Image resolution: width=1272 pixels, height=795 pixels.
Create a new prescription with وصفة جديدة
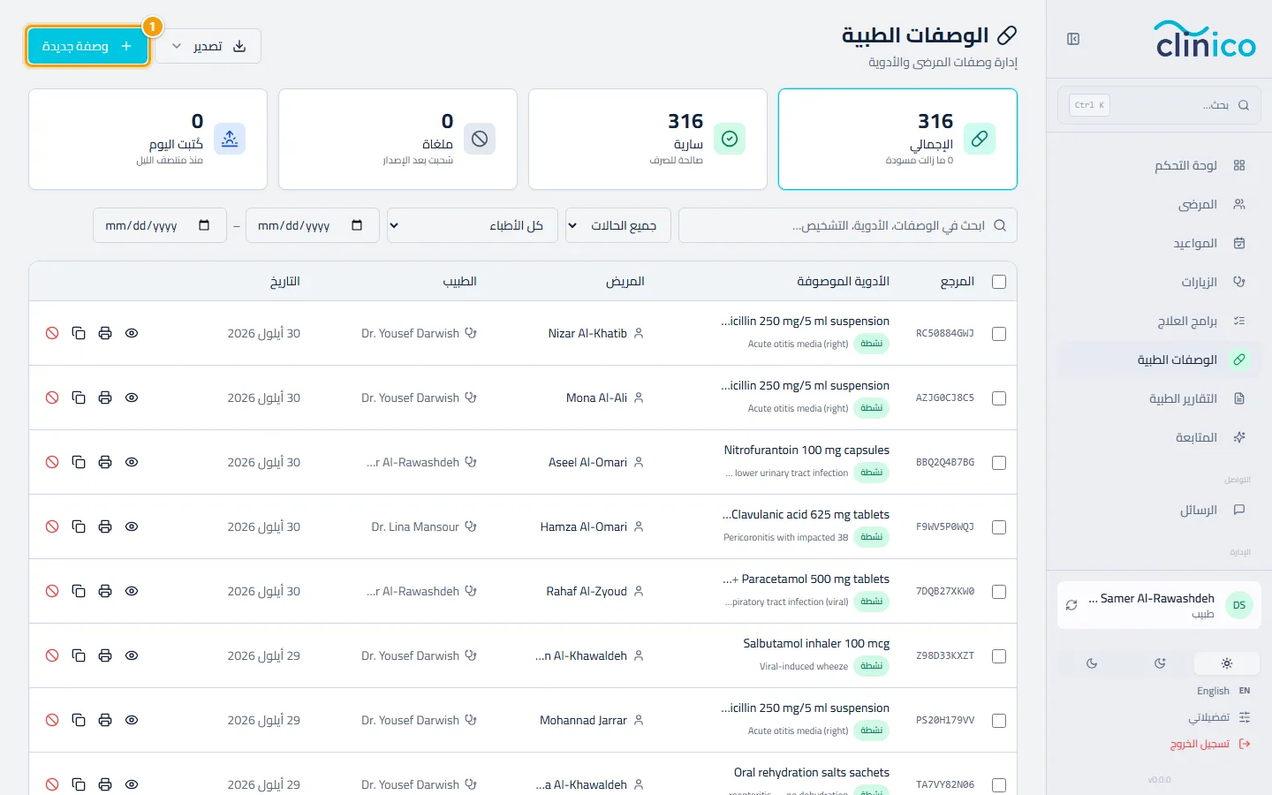87,46
